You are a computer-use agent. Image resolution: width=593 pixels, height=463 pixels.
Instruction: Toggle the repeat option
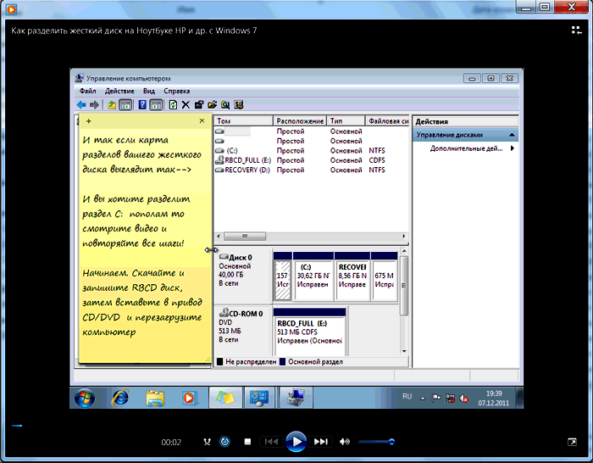point(224,442)
